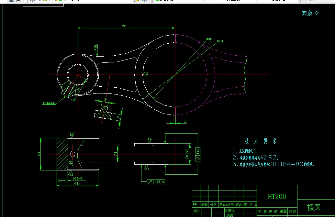The image size is (335, 217).
Task: Select the ø52 outer diameter dimension
Action: 77,184
